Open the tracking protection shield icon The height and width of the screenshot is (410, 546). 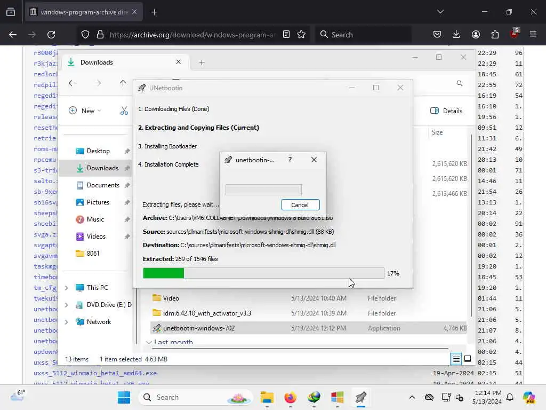(x=85, y=35)
